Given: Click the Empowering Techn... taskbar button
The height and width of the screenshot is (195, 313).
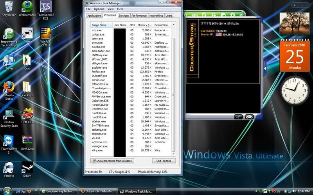Looking at the screenshot, I should pyautogui.click(x=59, y=191).
